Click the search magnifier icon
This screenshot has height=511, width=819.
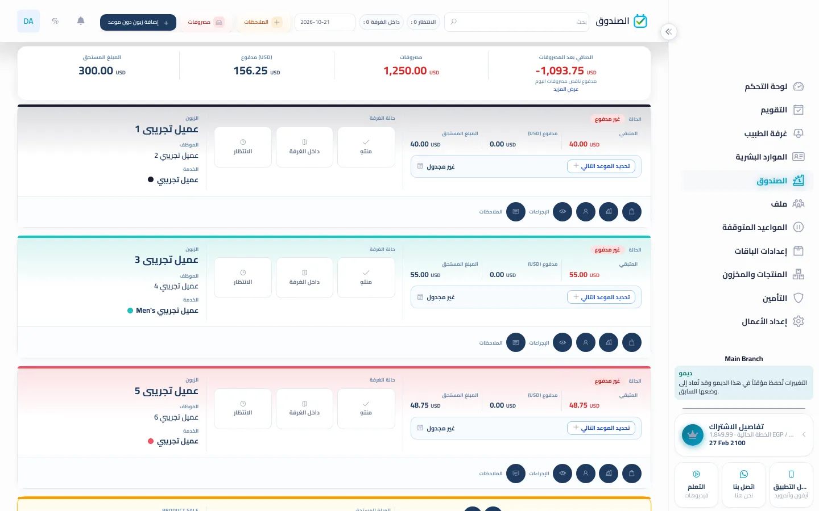point(453,22)
